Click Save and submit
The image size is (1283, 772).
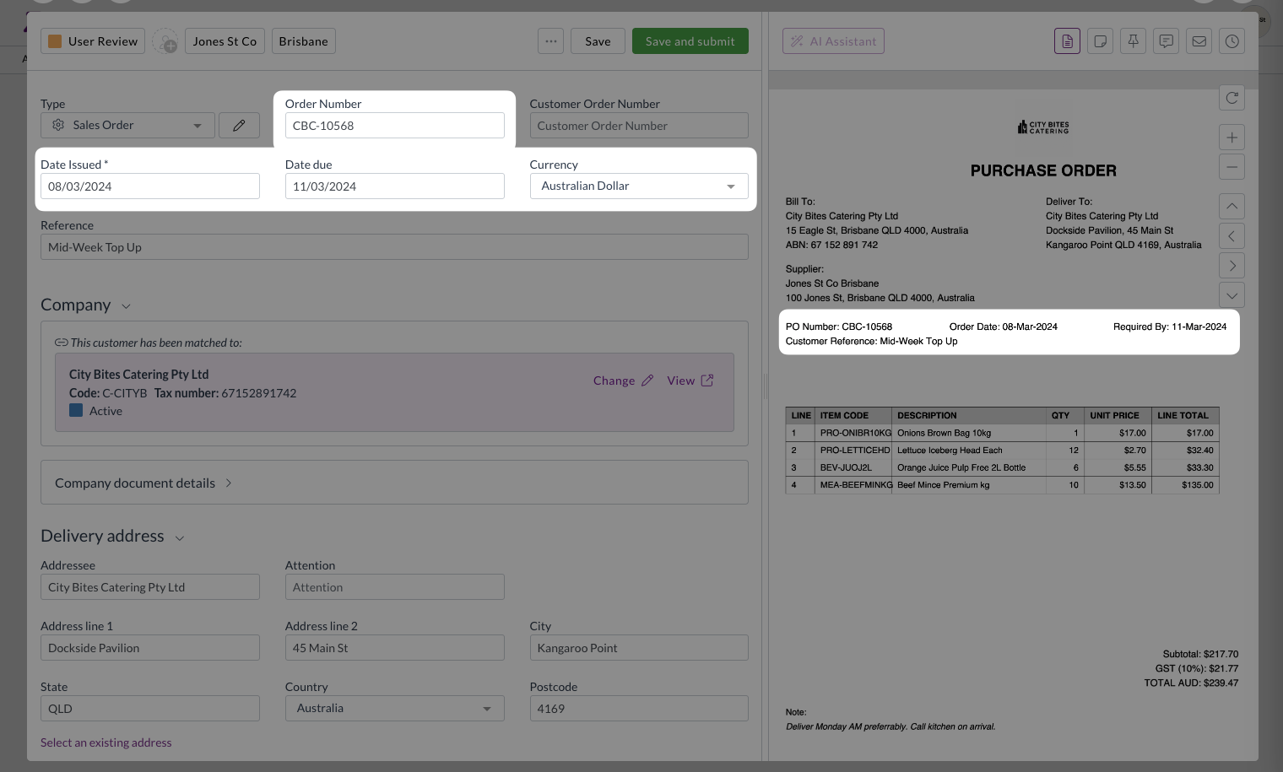click(690, 41)
